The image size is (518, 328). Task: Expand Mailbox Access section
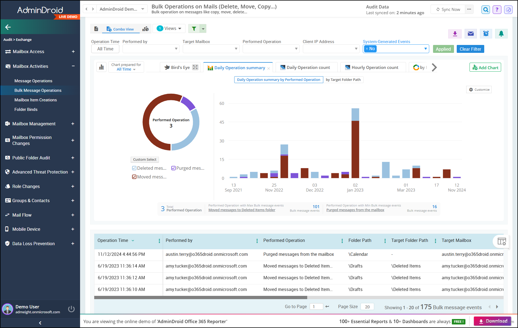[x=73, y=51]
